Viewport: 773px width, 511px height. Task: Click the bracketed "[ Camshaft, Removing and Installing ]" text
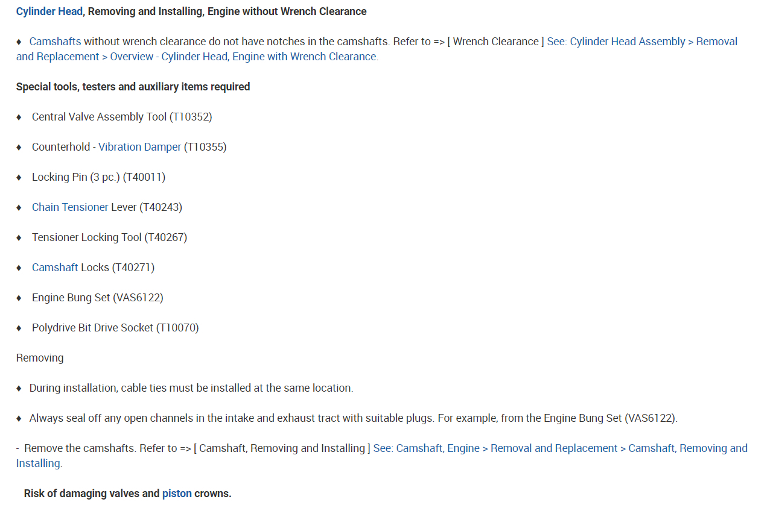point(282,448)
